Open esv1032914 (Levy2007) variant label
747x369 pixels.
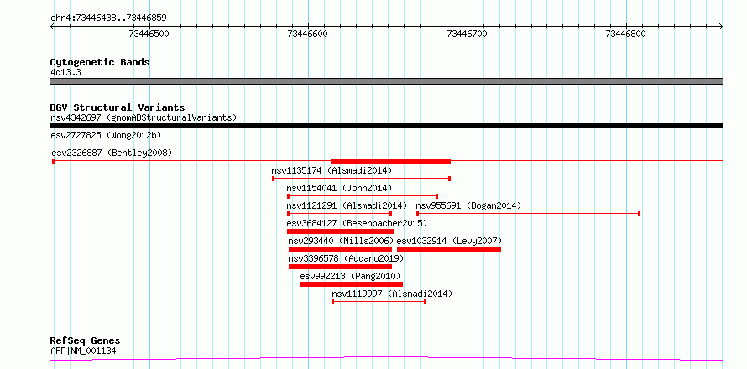pyautogui.click(x=449, y=241)
